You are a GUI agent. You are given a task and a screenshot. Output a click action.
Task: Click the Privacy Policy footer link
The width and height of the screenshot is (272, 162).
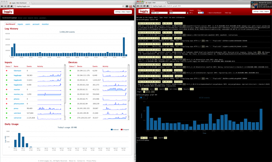point(91,161)
